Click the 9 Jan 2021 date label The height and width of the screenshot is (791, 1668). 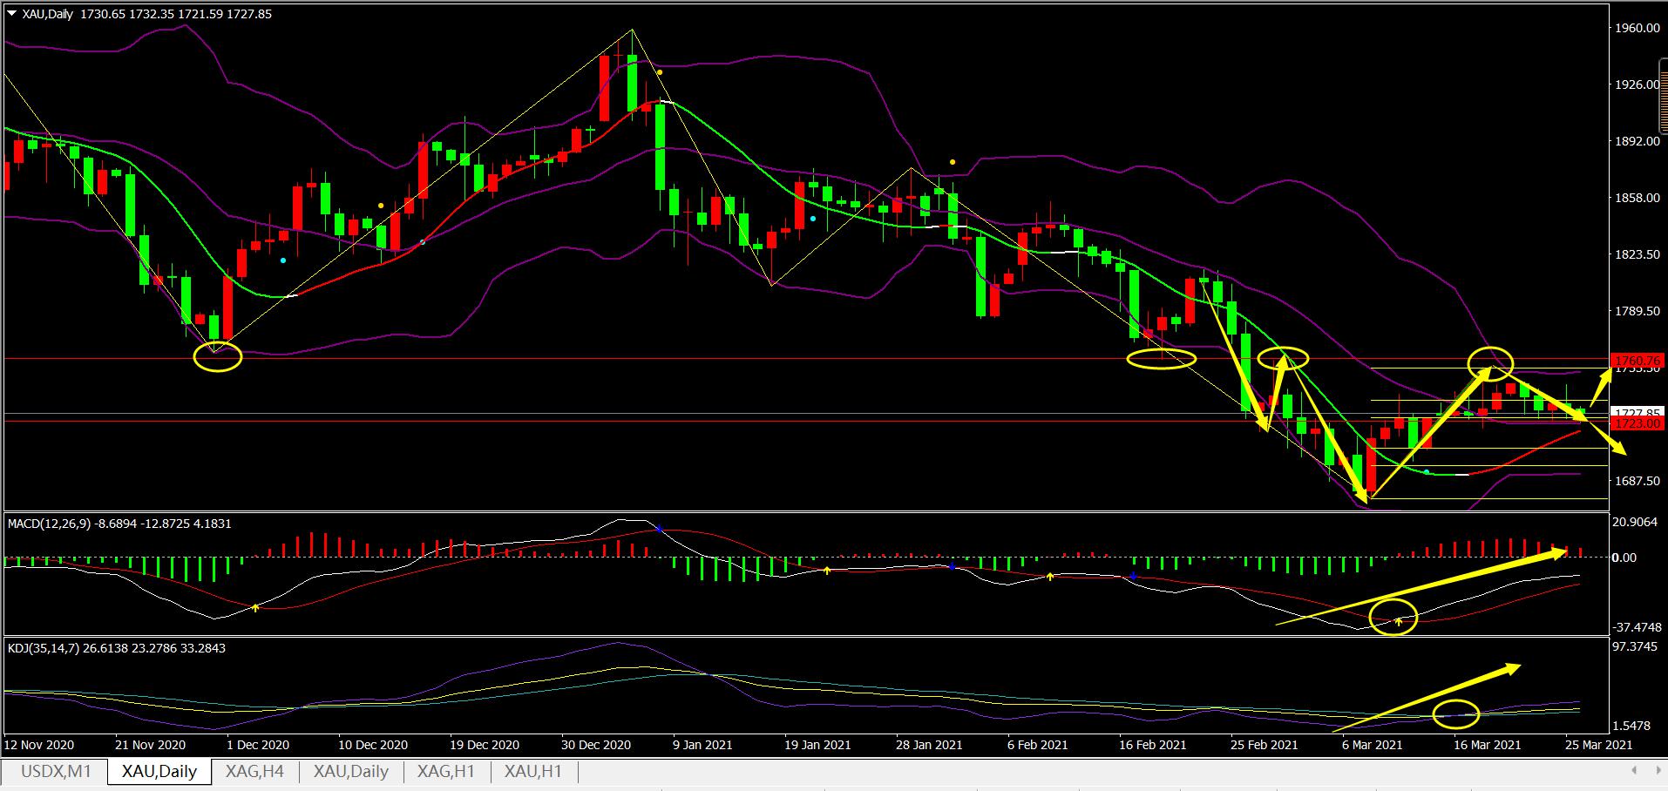[x=703, y=746]
